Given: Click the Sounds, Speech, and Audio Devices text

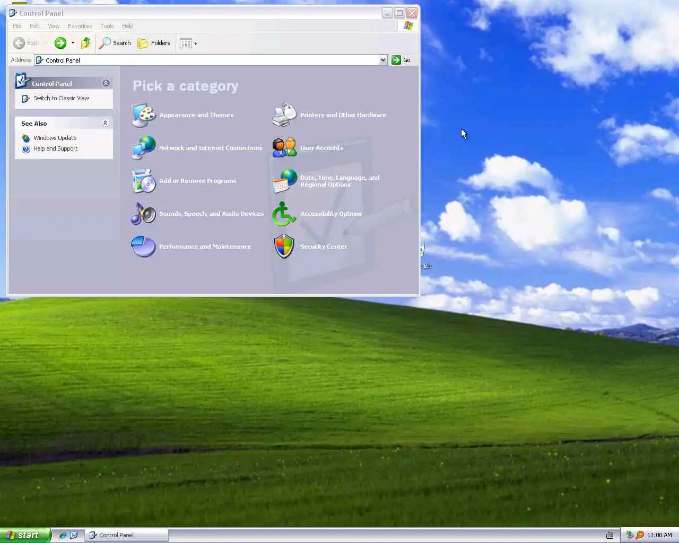Looking at the screenshot, I should [x=211, y=214].
